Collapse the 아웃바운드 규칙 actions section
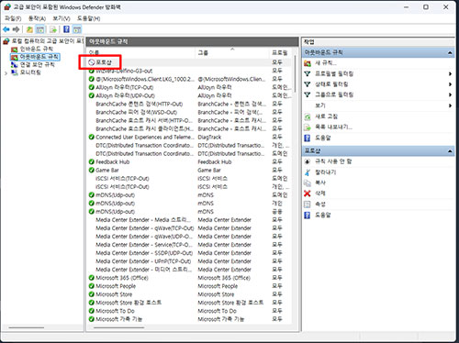Image resolution: width=459 pixels, height=343 pixels. [x=450, y=52]
